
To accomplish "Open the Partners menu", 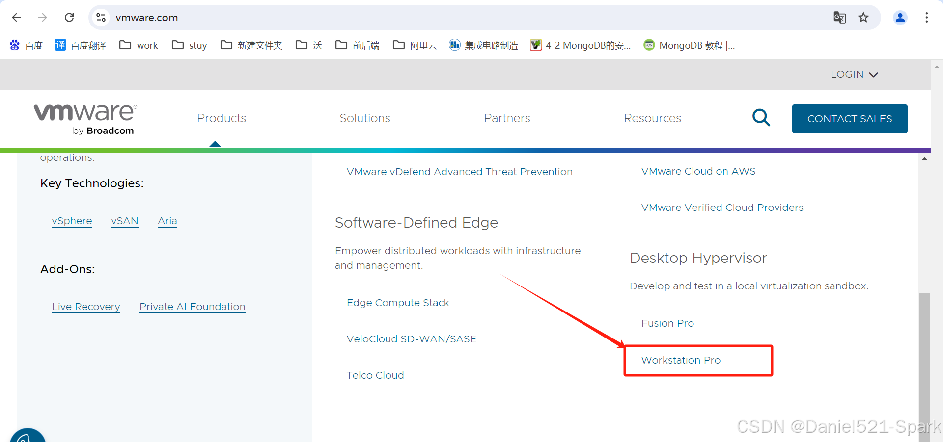I will tap(507, 118).
